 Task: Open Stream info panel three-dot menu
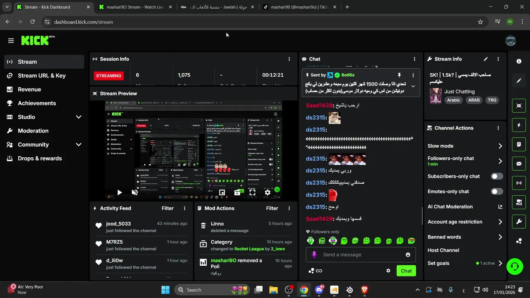click(x=498, y=59)
